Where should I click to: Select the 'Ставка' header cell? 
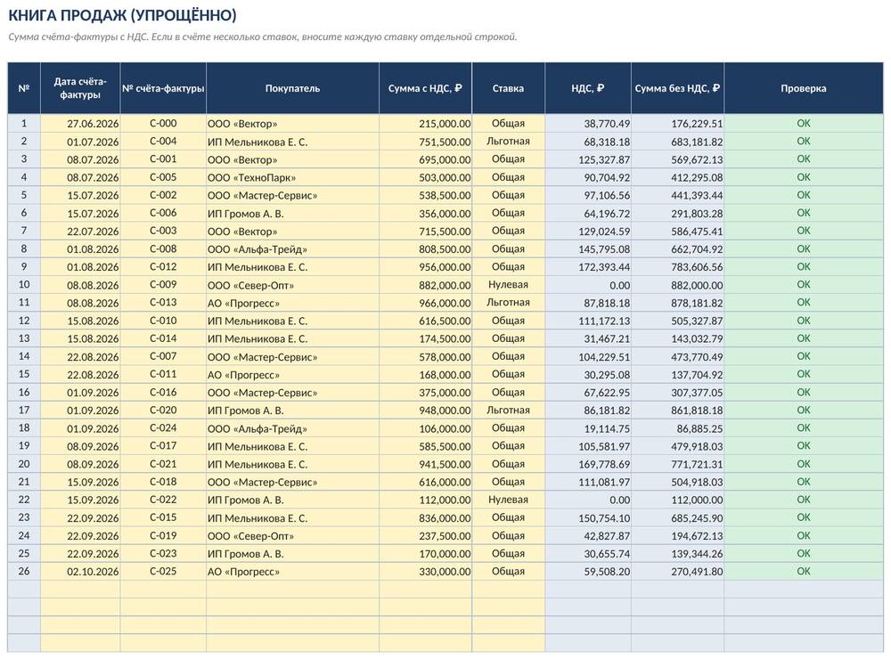(x=508, y=88)
